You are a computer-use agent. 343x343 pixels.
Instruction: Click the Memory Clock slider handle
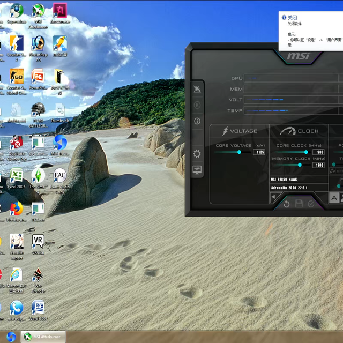pyautogui.click(x=300, y=165)
